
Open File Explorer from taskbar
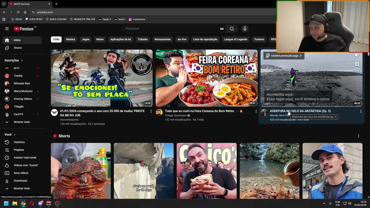coord(15,203)
